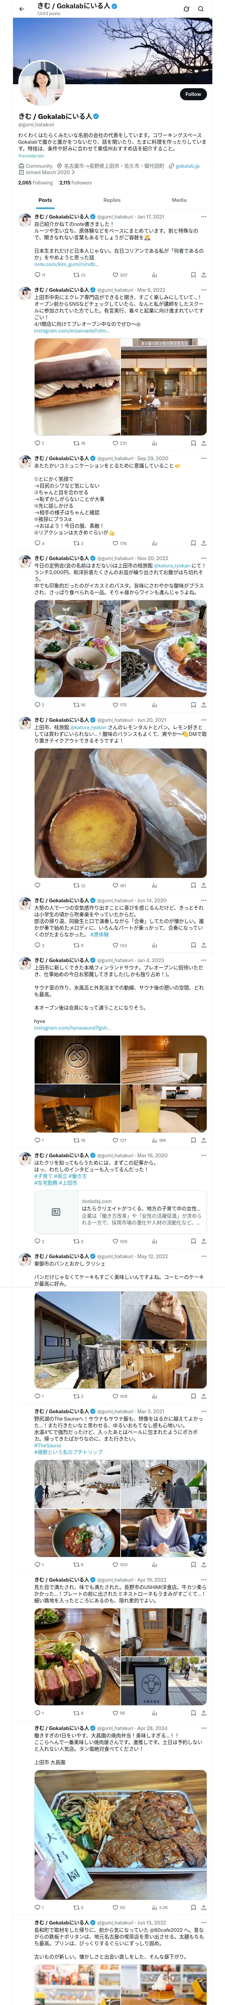This screenshot has width=225, height=2005.
Task: Go back using the header arrow
Action: pyautogui.click(x=22, y=9)
